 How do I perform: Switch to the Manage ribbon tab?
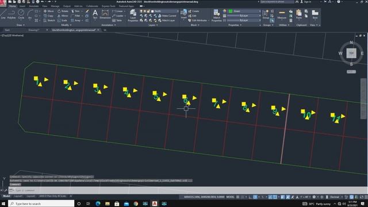click(55, 6)
